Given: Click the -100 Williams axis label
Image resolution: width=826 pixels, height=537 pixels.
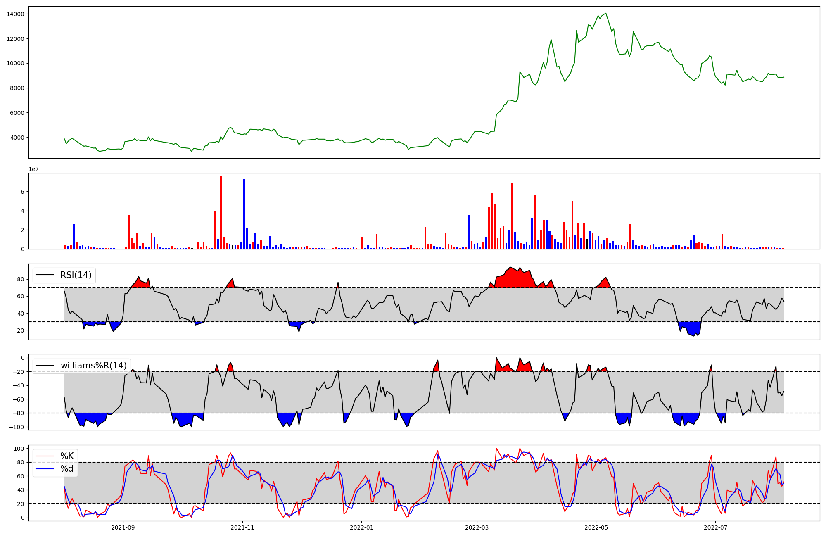Looking at the screenshot, I should (x=17, y=427).
